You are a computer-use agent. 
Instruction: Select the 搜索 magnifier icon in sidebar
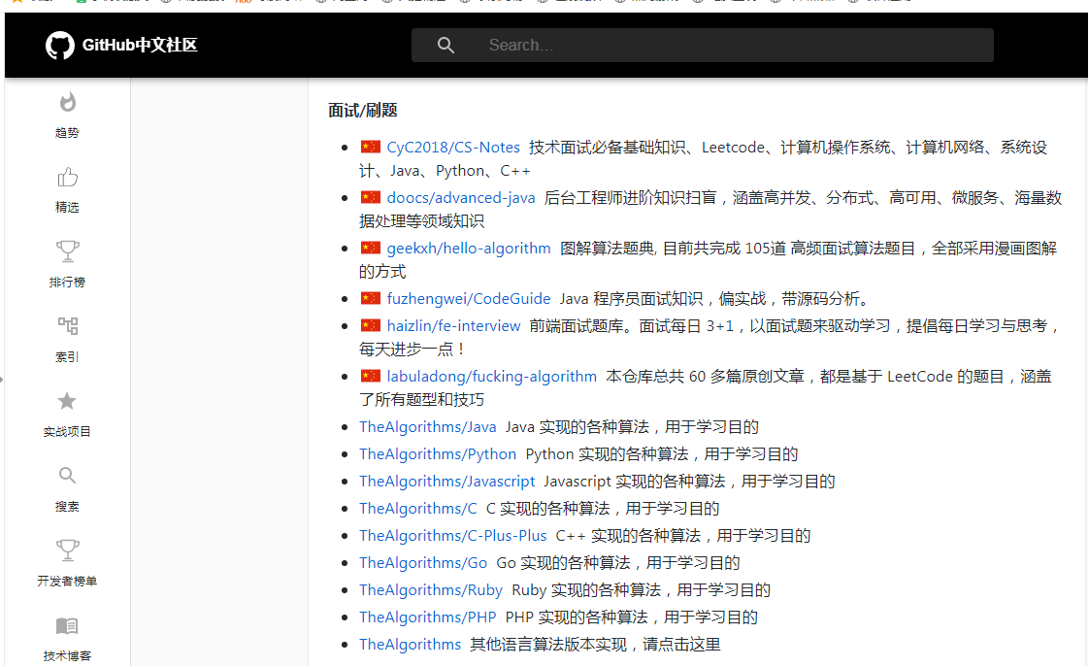tap(67, 475)
